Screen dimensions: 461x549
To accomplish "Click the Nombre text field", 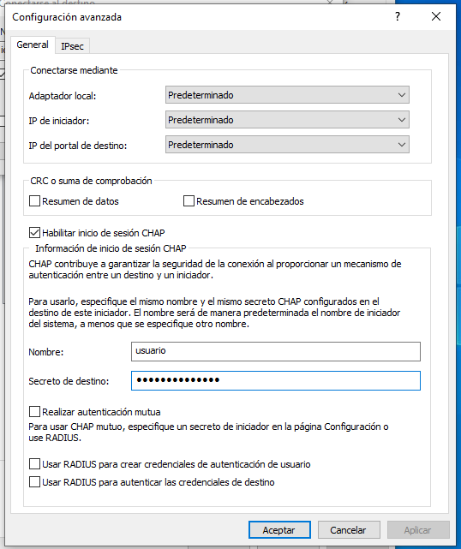I will 276,351.
